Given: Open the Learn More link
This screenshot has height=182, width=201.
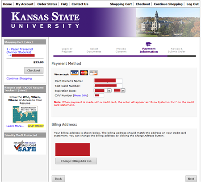Looking at the screenshot, I should click(15, 126).
